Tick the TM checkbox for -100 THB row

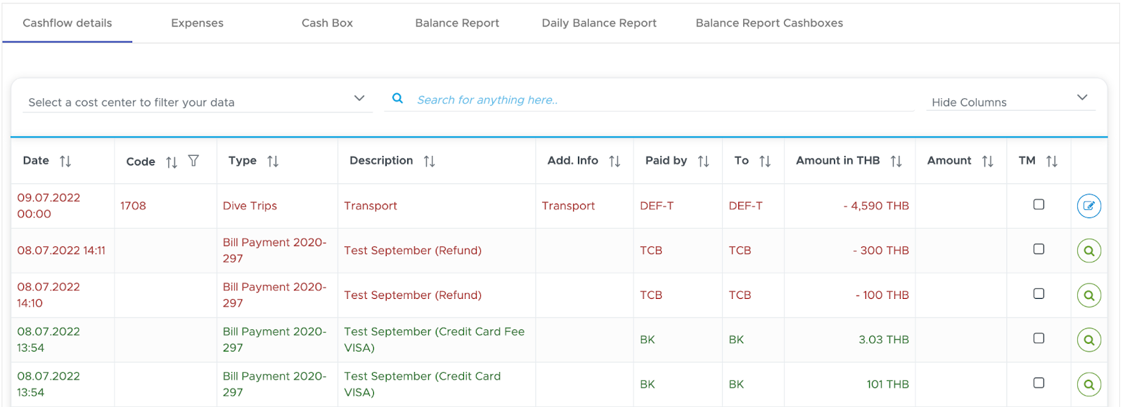(x=1039, y=293)
